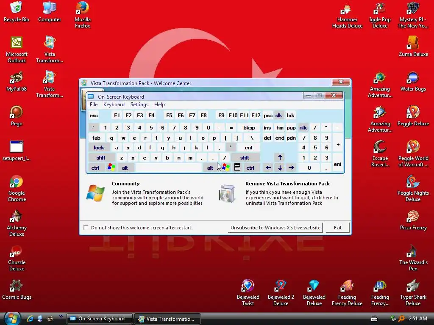Screen dimensions: 434x325
Task: Select the Computer desktop icon
Action: (50, 11)
